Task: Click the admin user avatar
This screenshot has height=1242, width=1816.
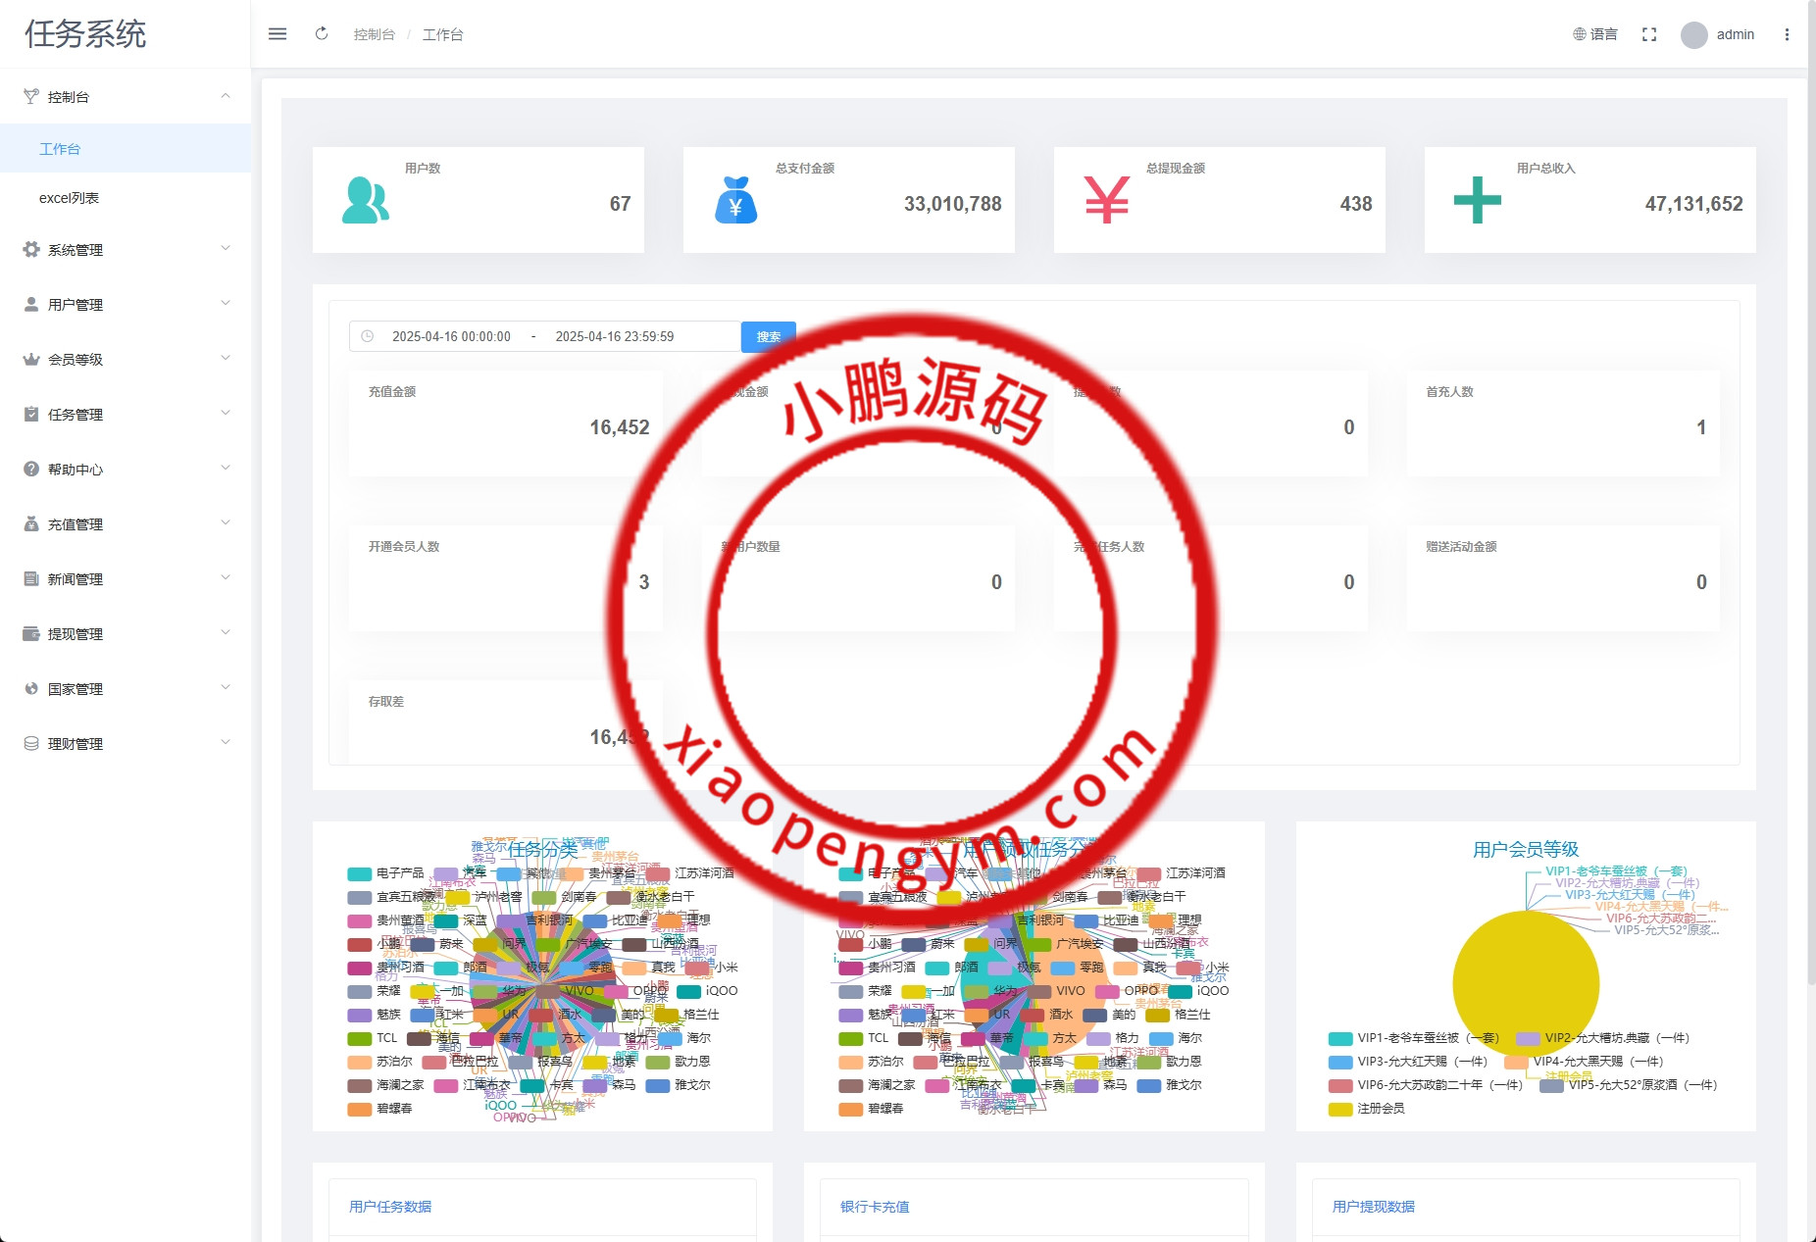Action: (x=1693, y=35)
